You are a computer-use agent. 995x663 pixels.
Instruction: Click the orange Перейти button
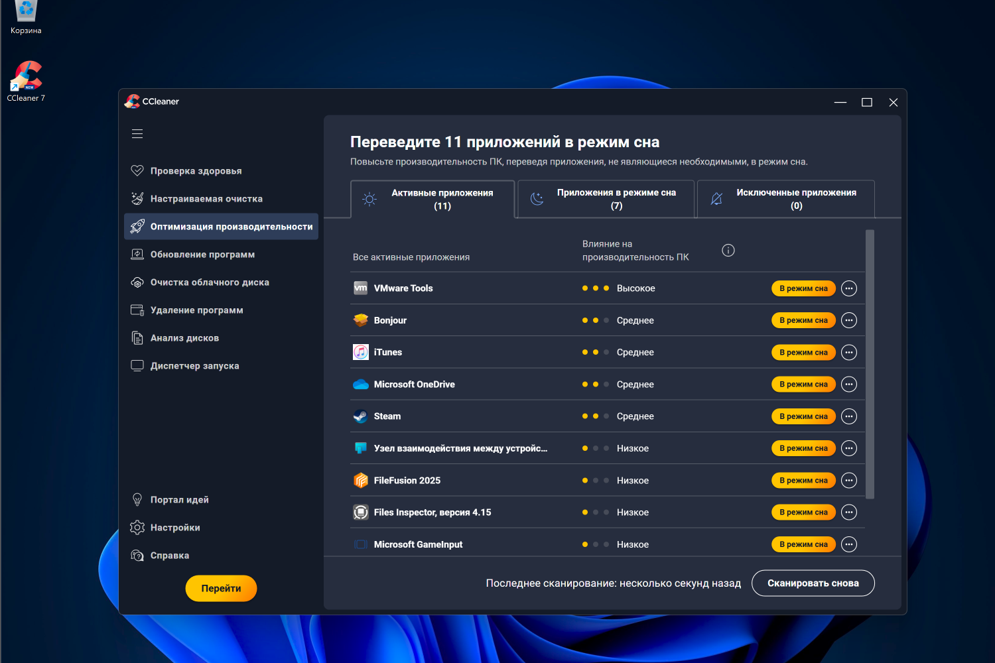point(221,588)
